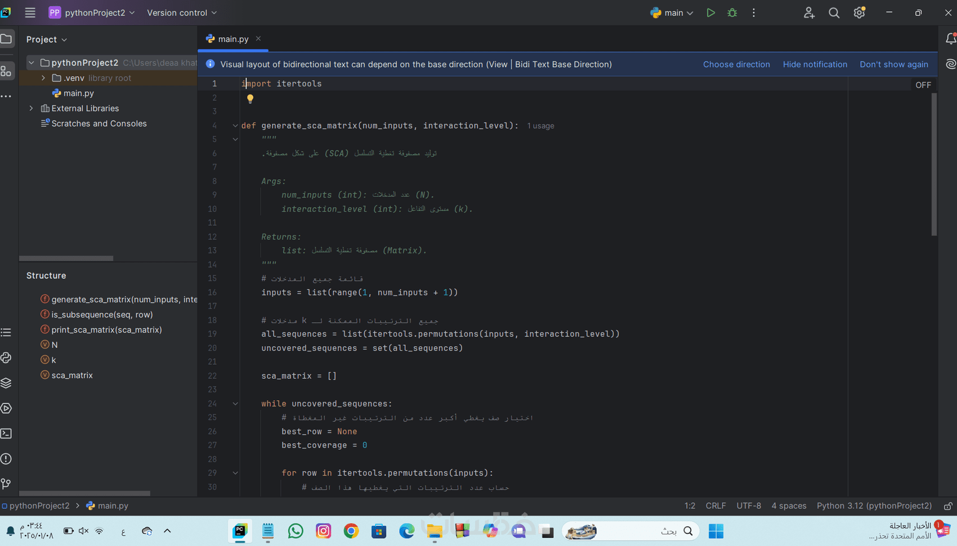The width and height of the screenshot is (957, 546).
Task: Select the main.py editor tab
Action: tap(233, 39)
